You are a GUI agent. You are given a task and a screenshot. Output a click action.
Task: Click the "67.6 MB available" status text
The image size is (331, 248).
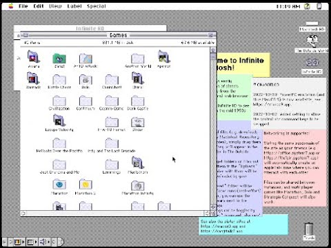coord(198,43)
